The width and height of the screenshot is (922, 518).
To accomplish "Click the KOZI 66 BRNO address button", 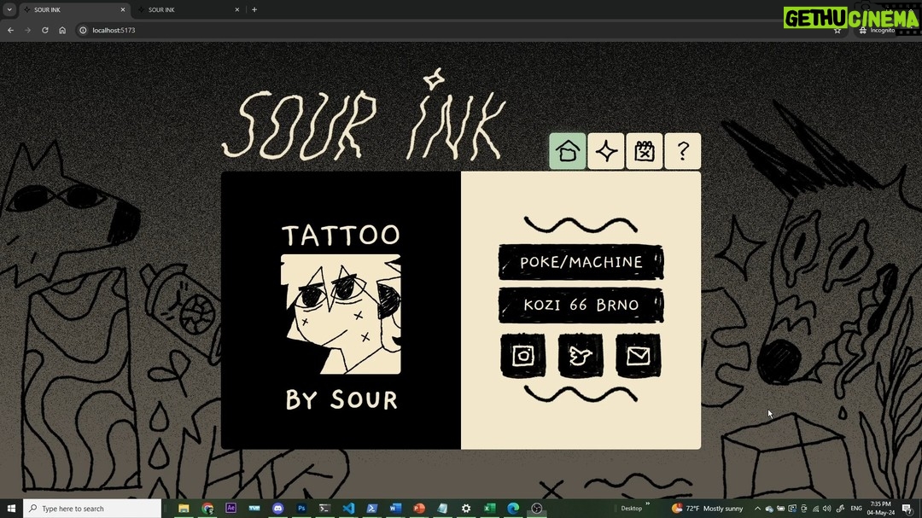I will pyautogui.click(x=581, y=305).
